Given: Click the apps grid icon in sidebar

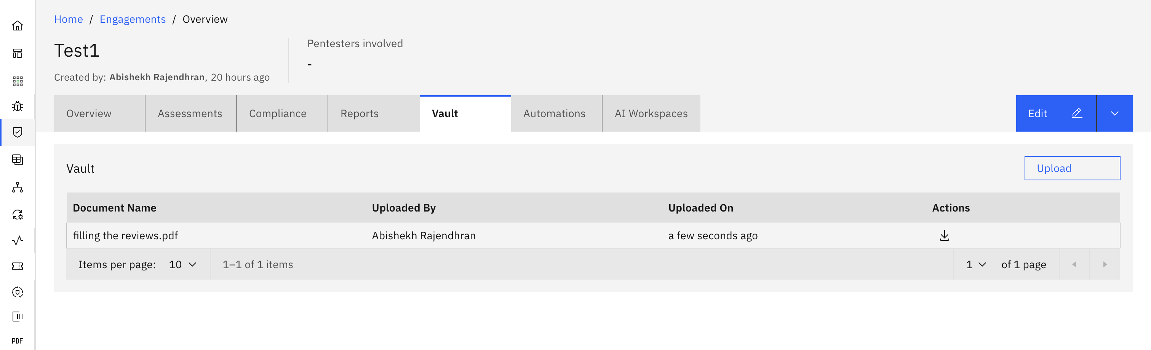Looking at the screenshot, I should pyautogui.click(x=18, y=81).
